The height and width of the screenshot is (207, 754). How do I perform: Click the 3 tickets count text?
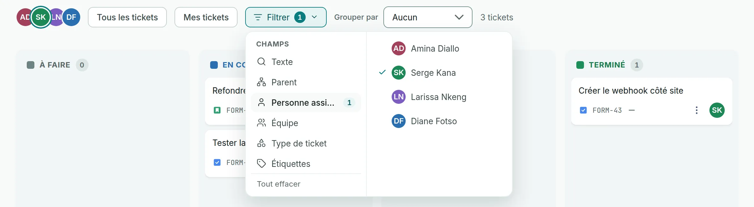tap(497, 17)
